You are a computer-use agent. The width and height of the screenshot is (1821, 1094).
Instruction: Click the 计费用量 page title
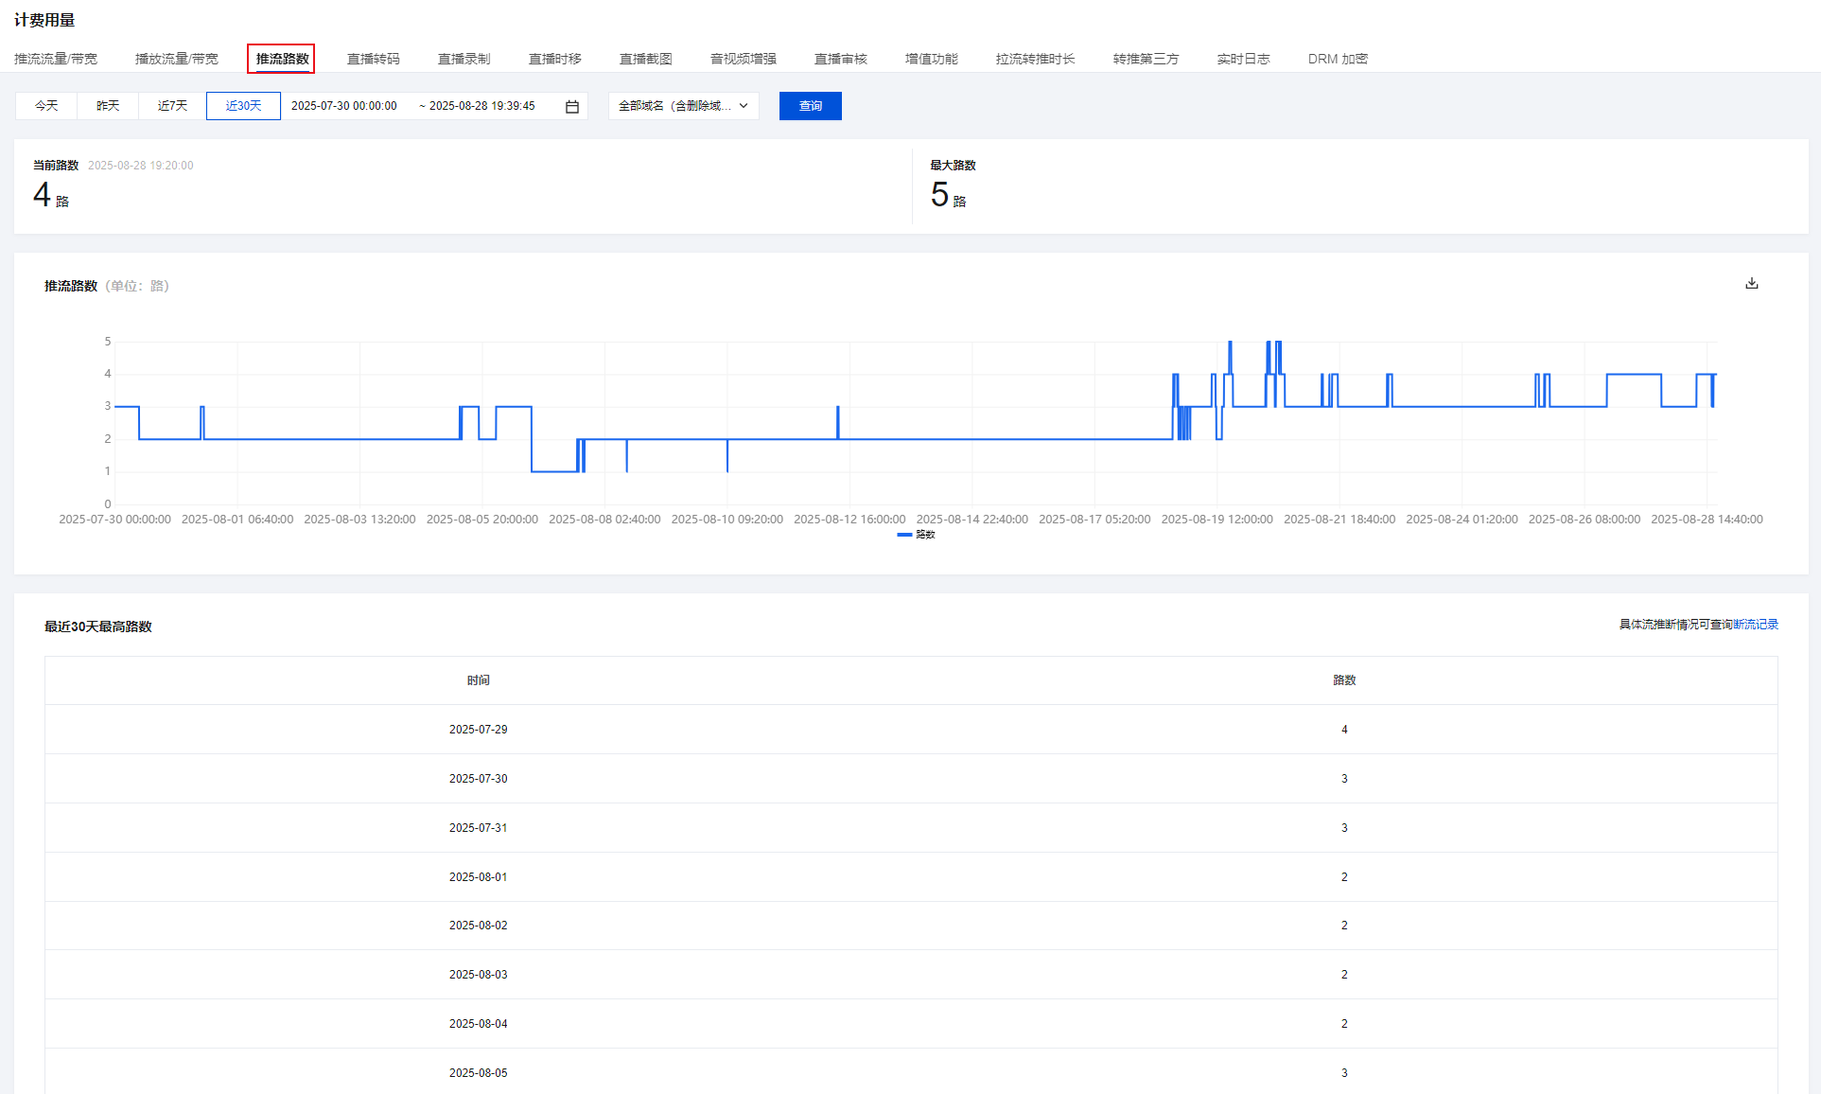click(x=44, y=20)
